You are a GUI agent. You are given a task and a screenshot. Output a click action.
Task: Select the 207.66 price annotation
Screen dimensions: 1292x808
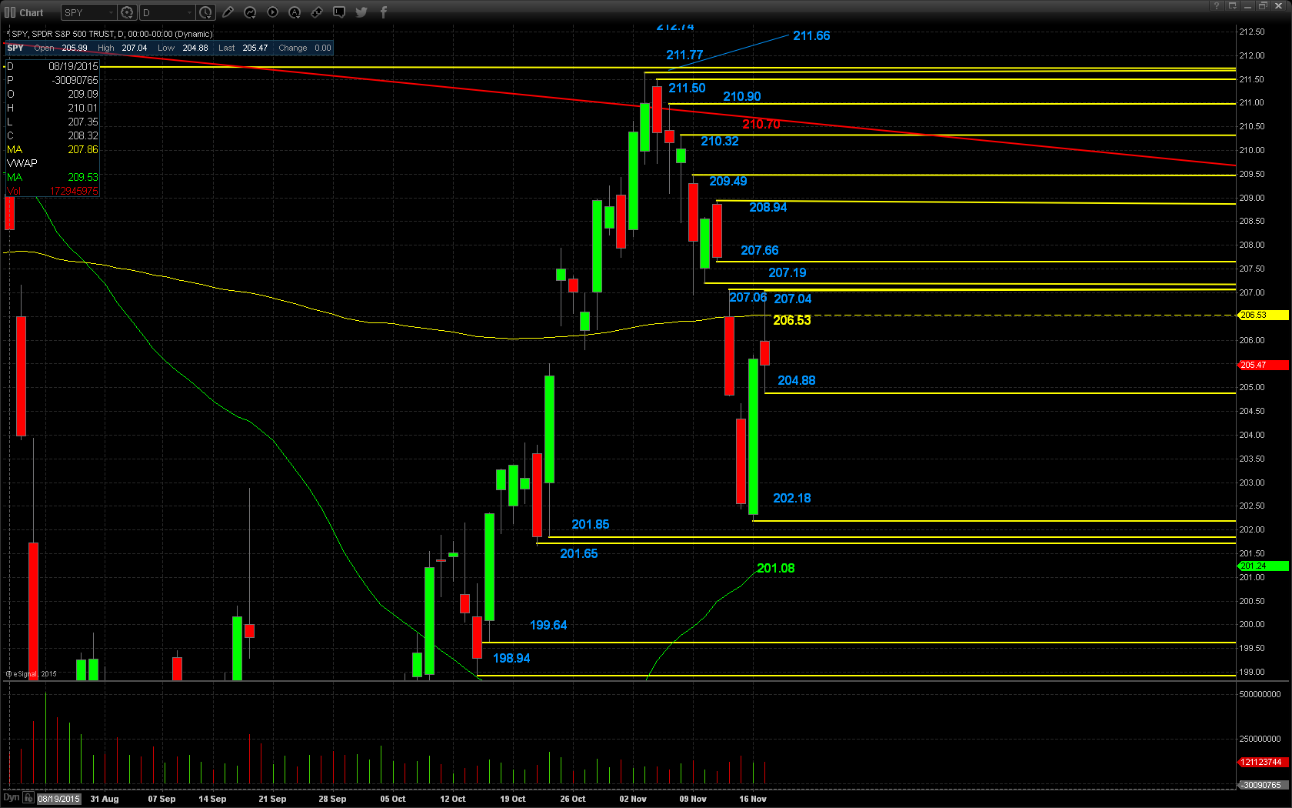point(760,250)
